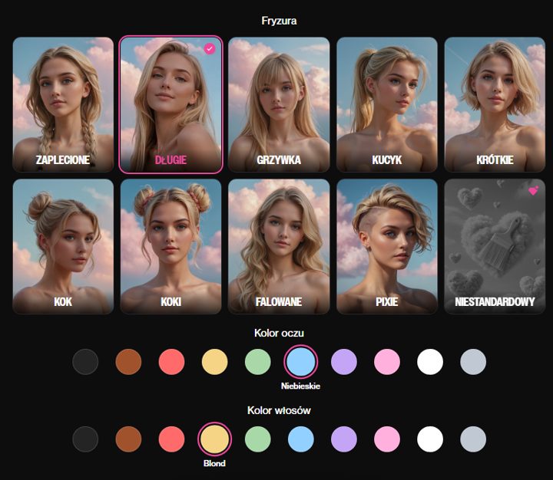Set eye color to gray

[x=473, y=362]
